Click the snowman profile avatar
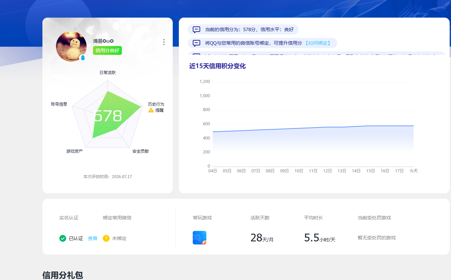 (x=71, y=46)
